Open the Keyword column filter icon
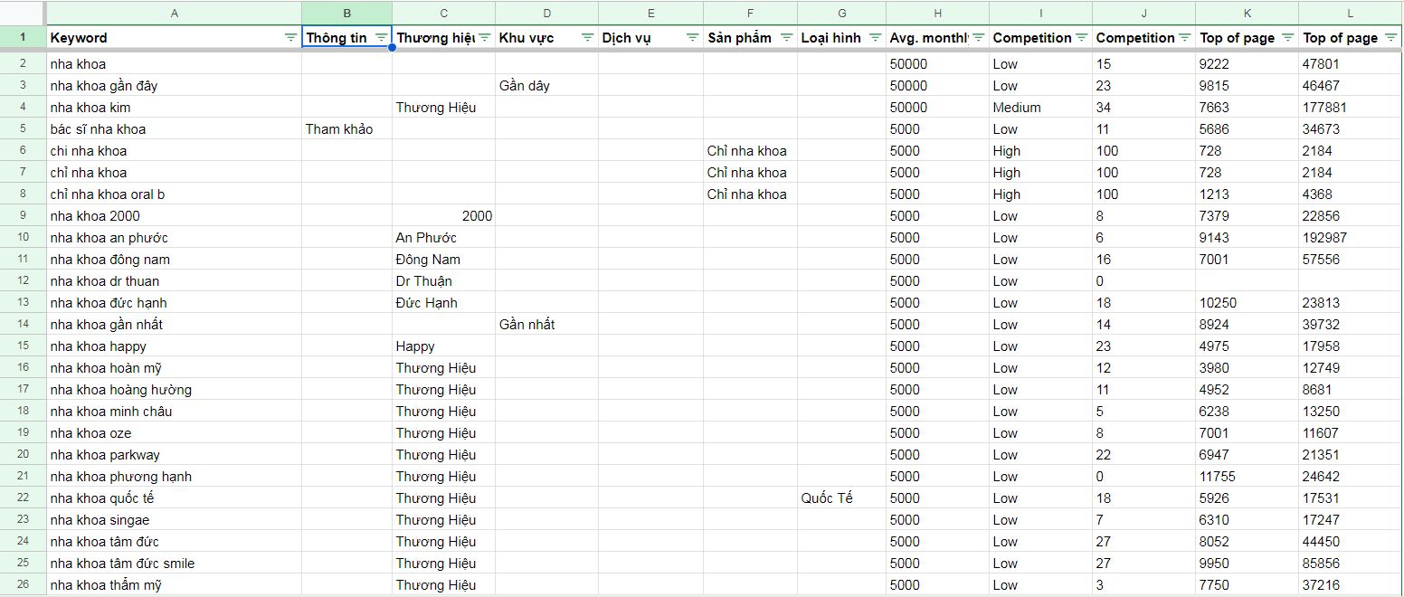Screen dimensions: 1404x597 click(x=290, y=38)
